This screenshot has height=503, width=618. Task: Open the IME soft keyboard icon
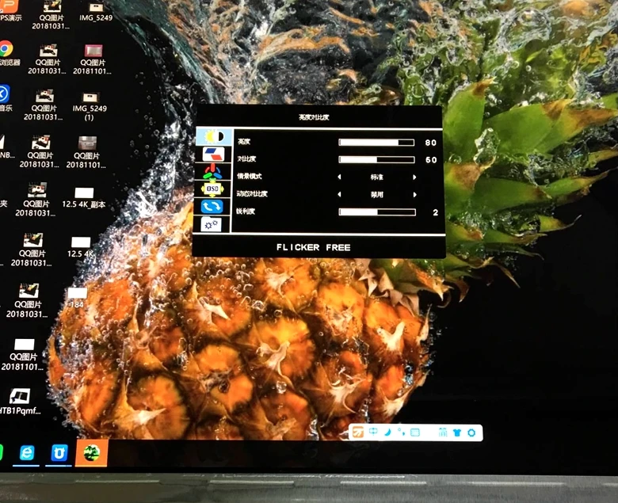tap(415, 433)
